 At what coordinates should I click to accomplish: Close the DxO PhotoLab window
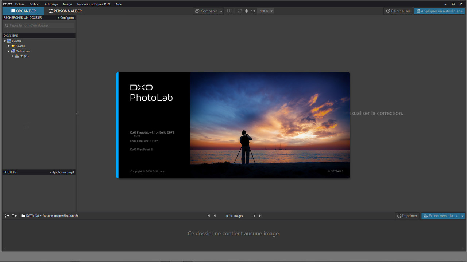click(x=462, y=4)
